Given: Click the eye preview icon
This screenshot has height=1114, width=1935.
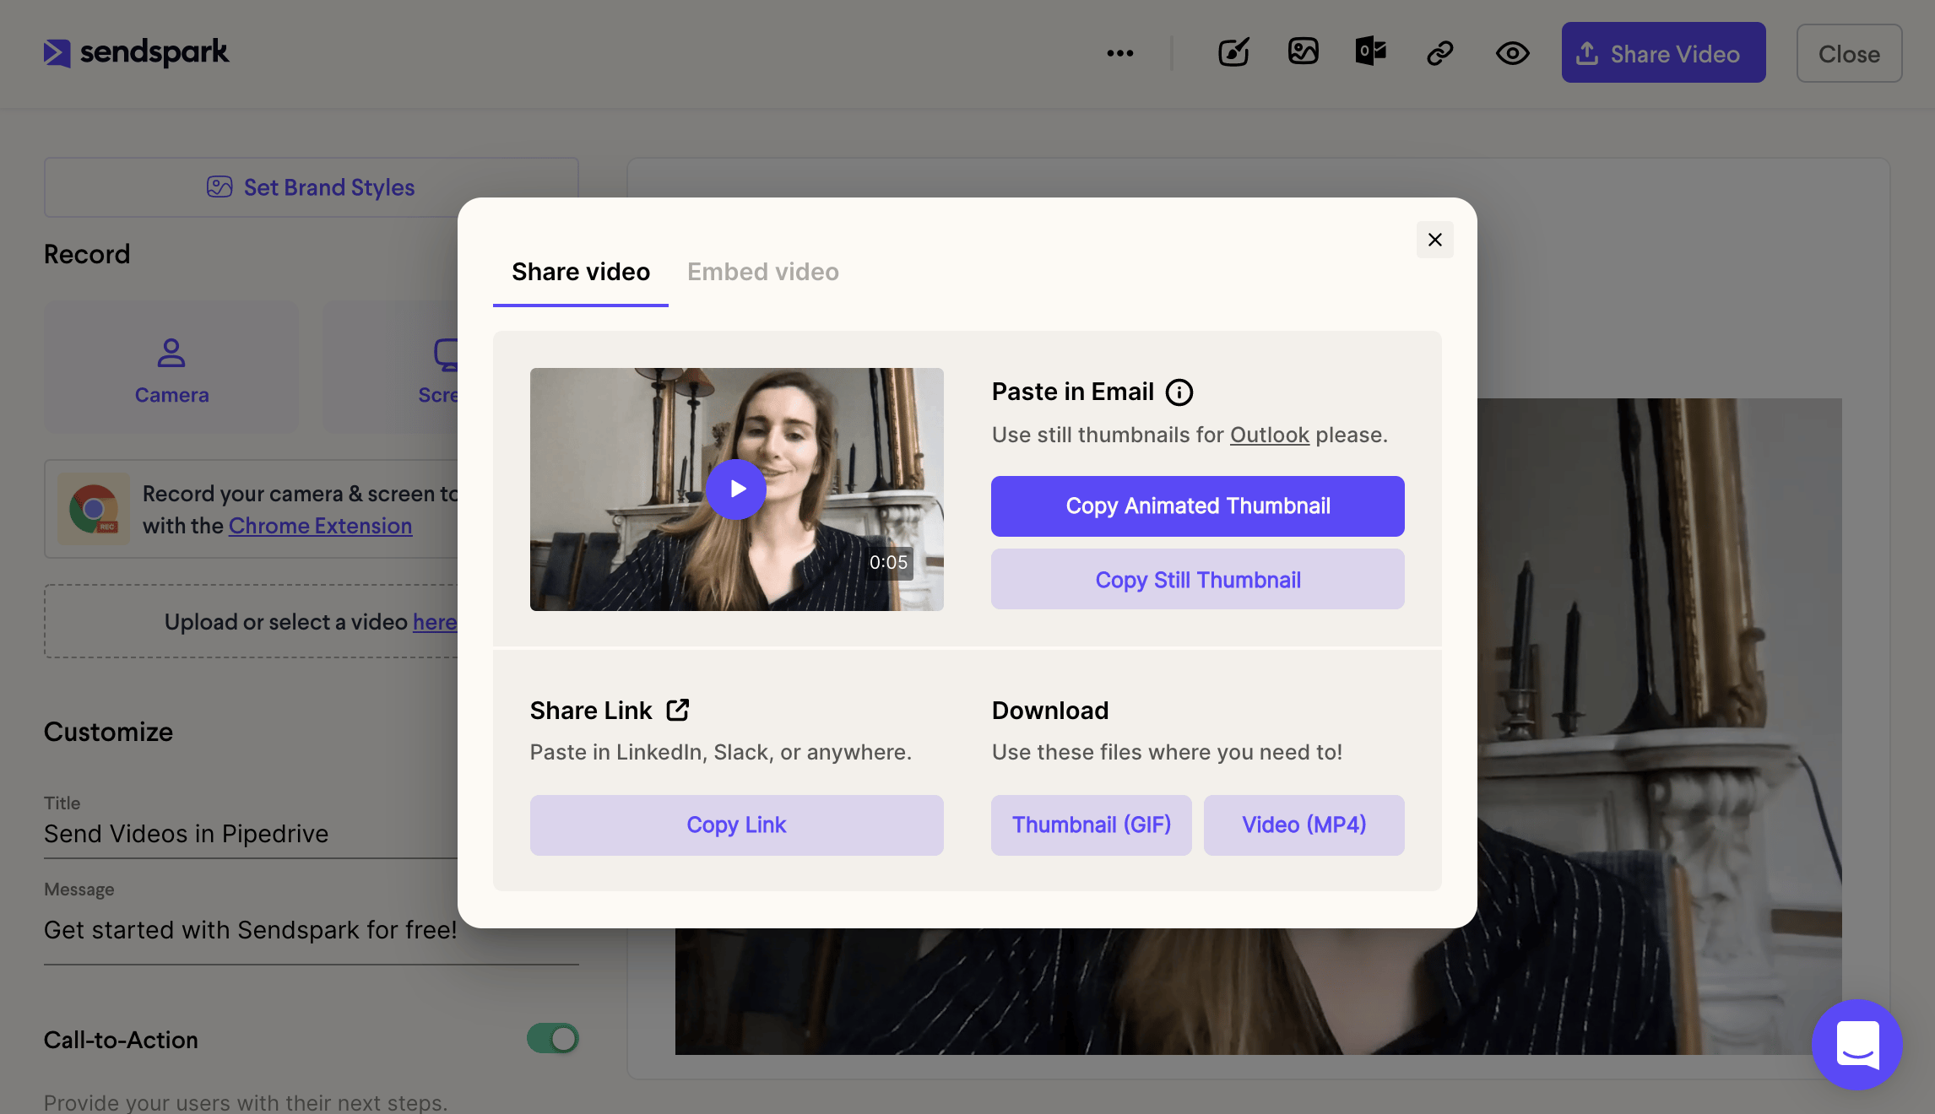Looking at the screenshot, I should 1513,53.
